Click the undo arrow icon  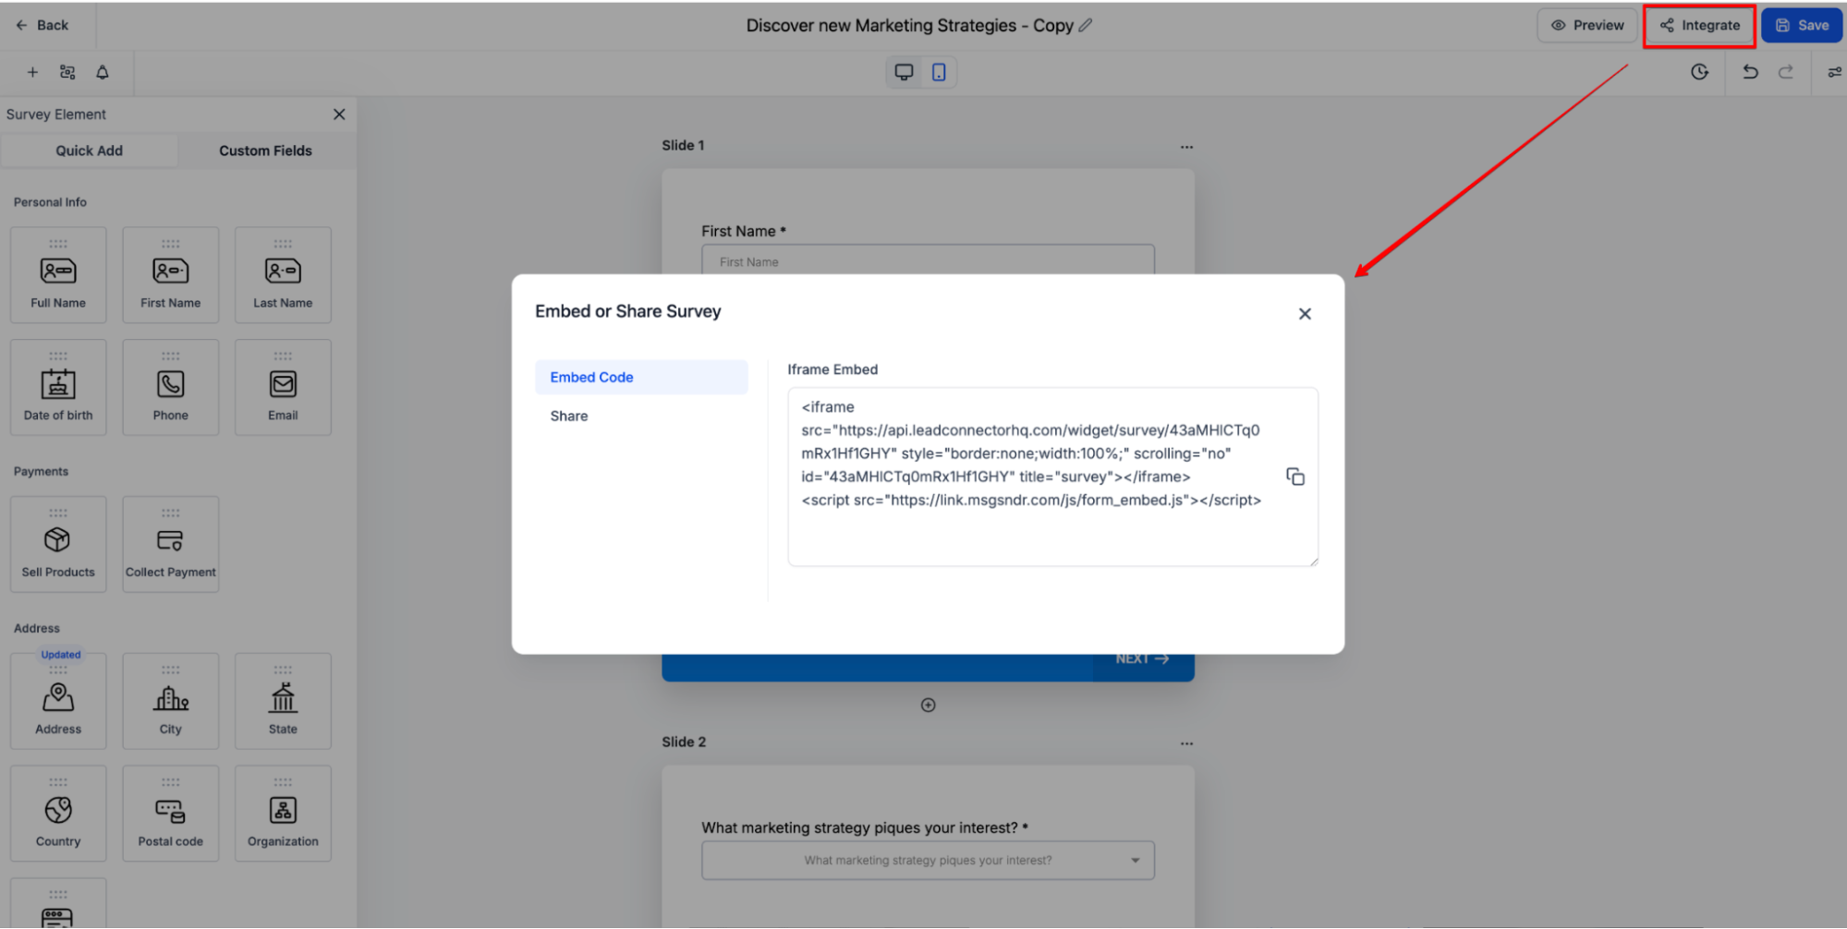coord(1750,72)
